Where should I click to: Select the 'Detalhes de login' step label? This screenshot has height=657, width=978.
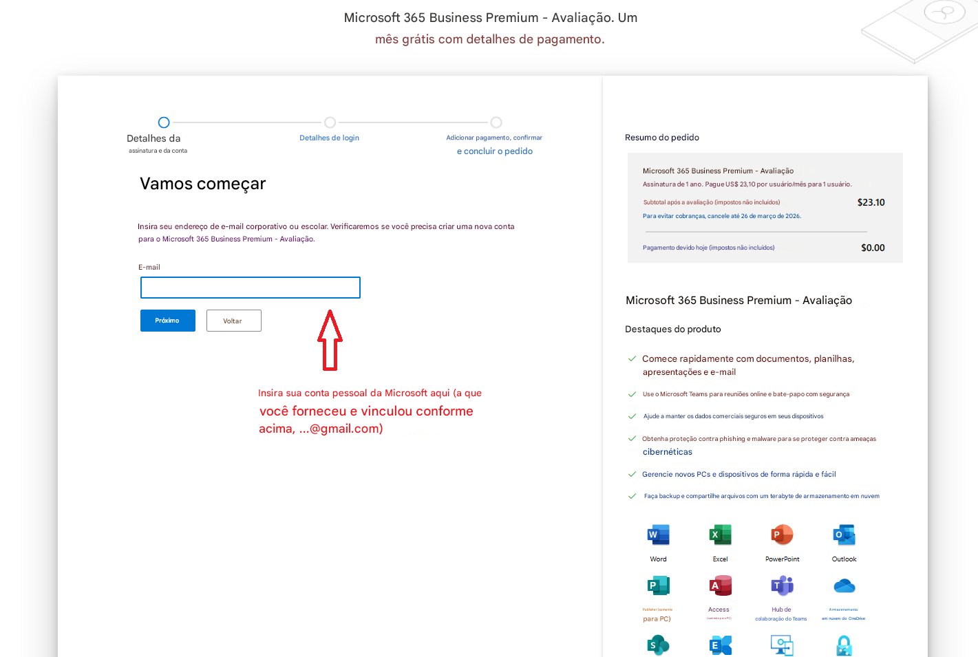(x=330, y=138)
